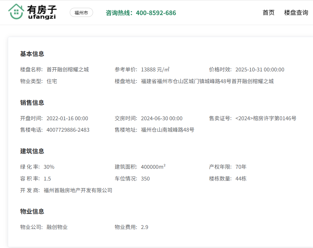Image resolution: width=313 pixels, height=248 pixels.
Task: Click the 基本信息 section heading
Action: click(32, 54)
